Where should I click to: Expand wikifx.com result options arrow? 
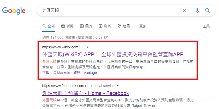(x=87, y=47)
